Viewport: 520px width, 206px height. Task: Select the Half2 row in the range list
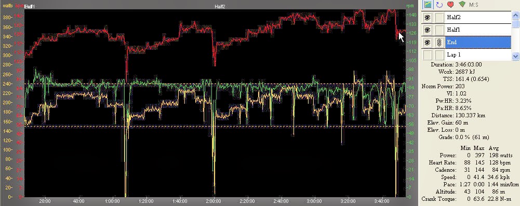(x=478, y=17)
